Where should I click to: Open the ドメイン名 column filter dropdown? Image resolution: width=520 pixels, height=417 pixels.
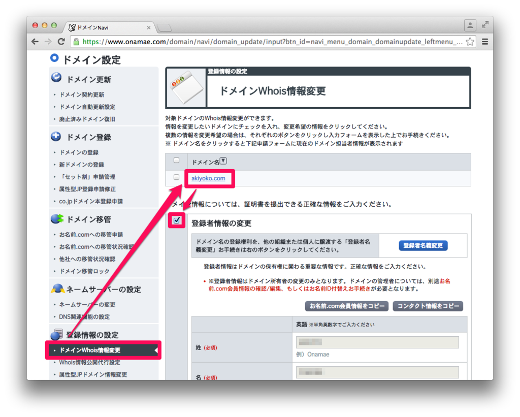coord(223,160)
